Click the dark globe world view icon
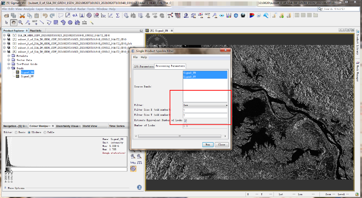Viewport: 362px width, 198px height. (243, 16)
